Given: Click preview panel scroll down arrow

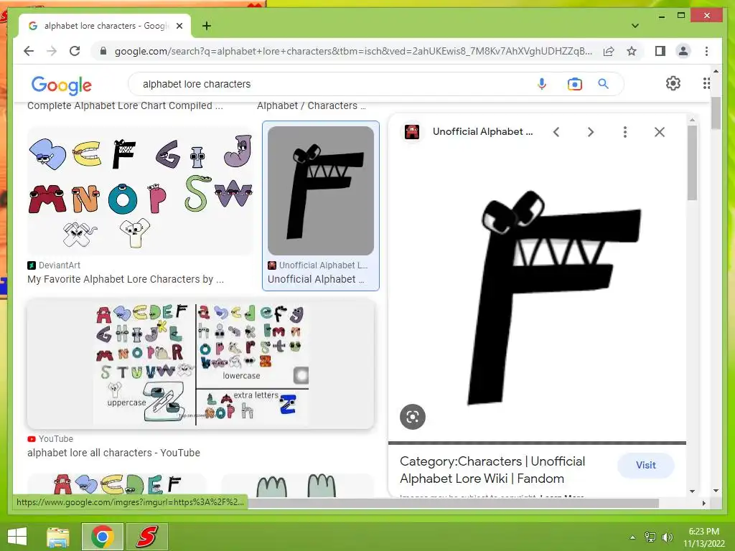Looking at the screenshot, I should point(693,491).
